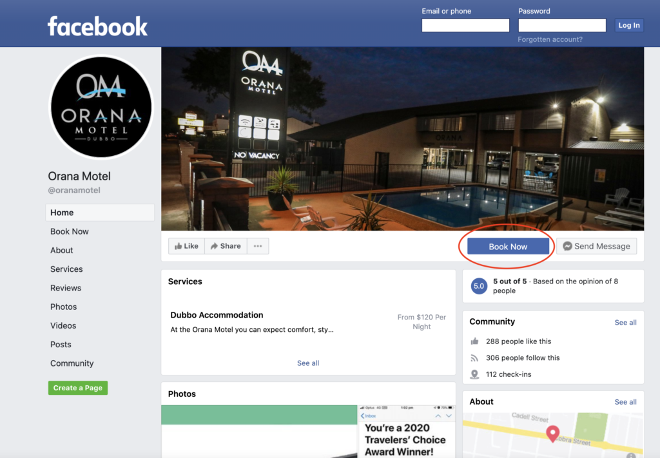The image size is (660, 458).
Task: Click Send Message with Messenger icon
Action: pos(596,246)
